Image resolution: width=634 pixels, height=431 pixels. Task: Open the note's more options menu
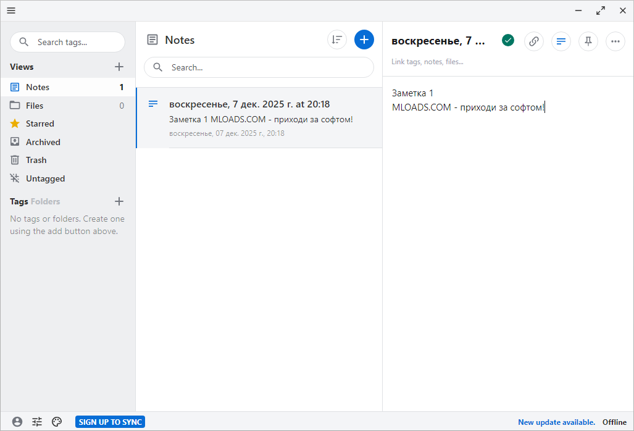coord(615,41)
